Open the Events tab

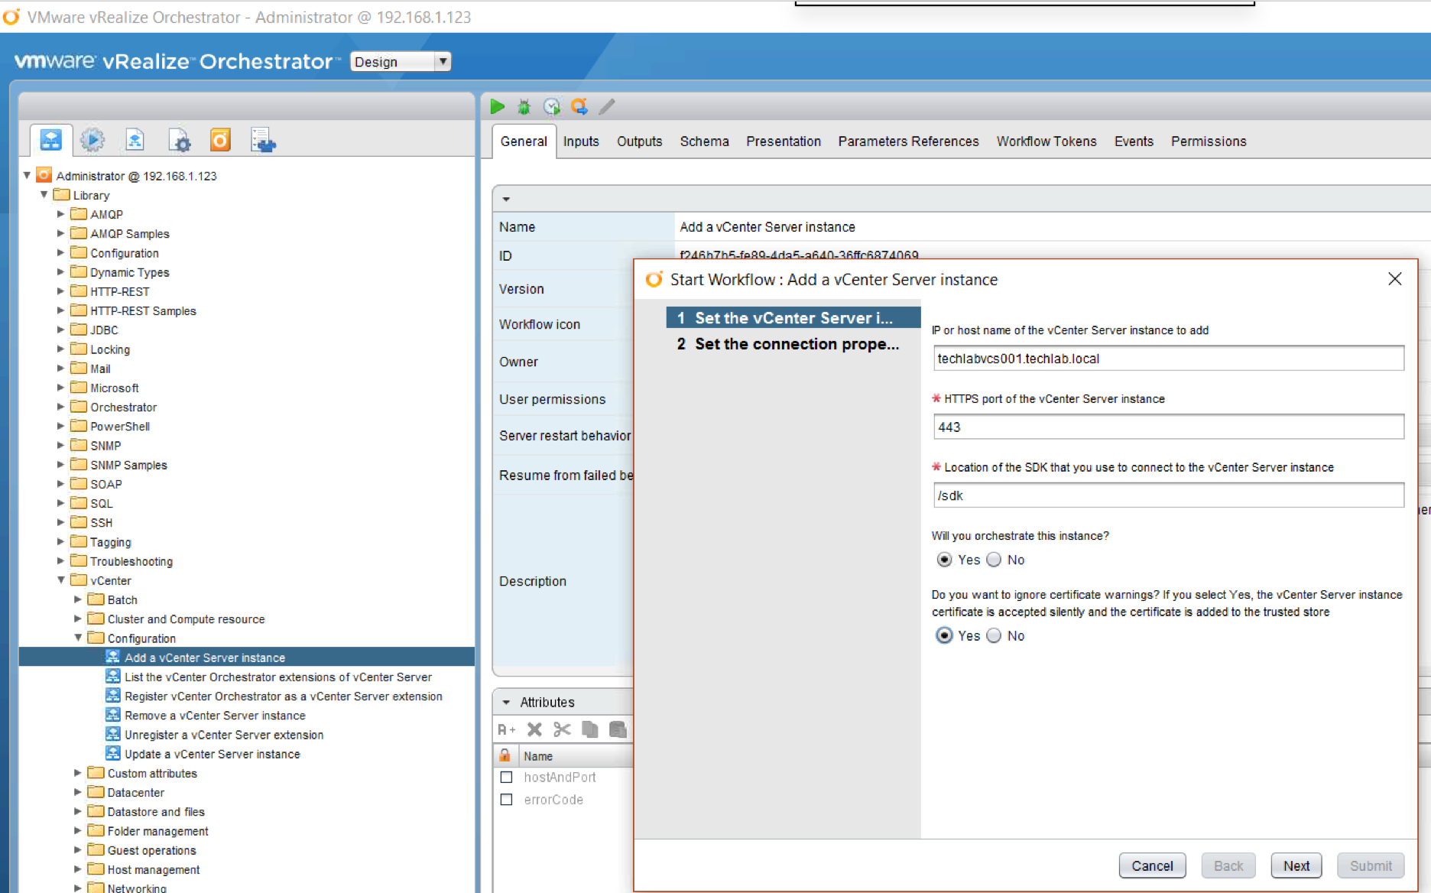[x=1134, y=141]
